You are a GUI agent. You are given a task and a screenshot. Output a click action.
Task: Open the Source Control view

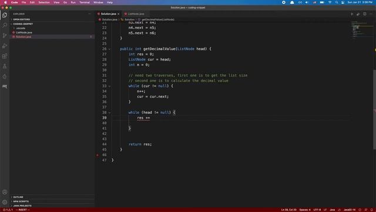[5, 35]
